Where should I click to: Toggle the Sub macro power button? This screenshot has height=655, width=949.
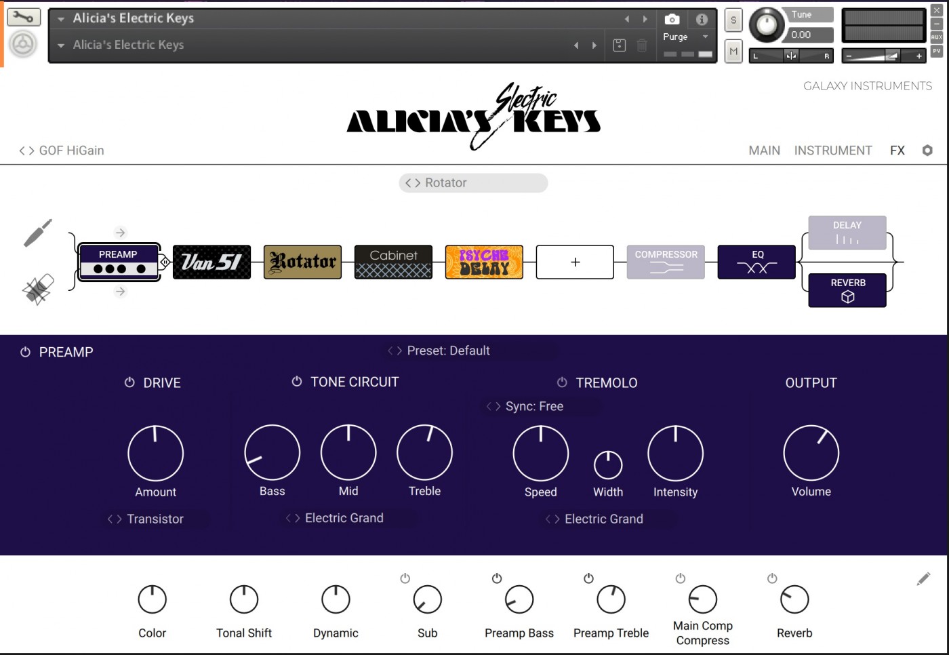click(405, 578)
